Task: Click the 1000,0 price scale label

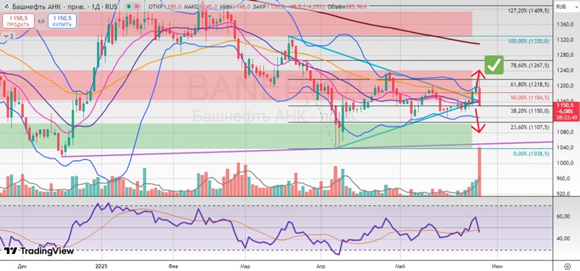Action: 564,163
